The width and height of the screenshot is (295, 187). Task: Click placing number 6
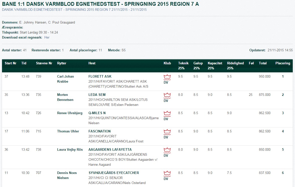(283, 173)
